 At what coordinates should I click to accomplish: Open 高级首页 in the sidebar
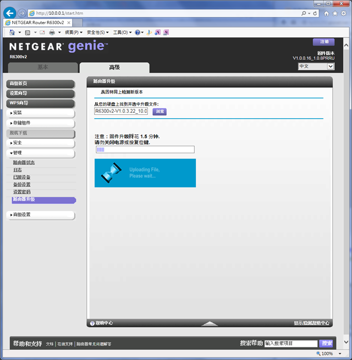41,84
